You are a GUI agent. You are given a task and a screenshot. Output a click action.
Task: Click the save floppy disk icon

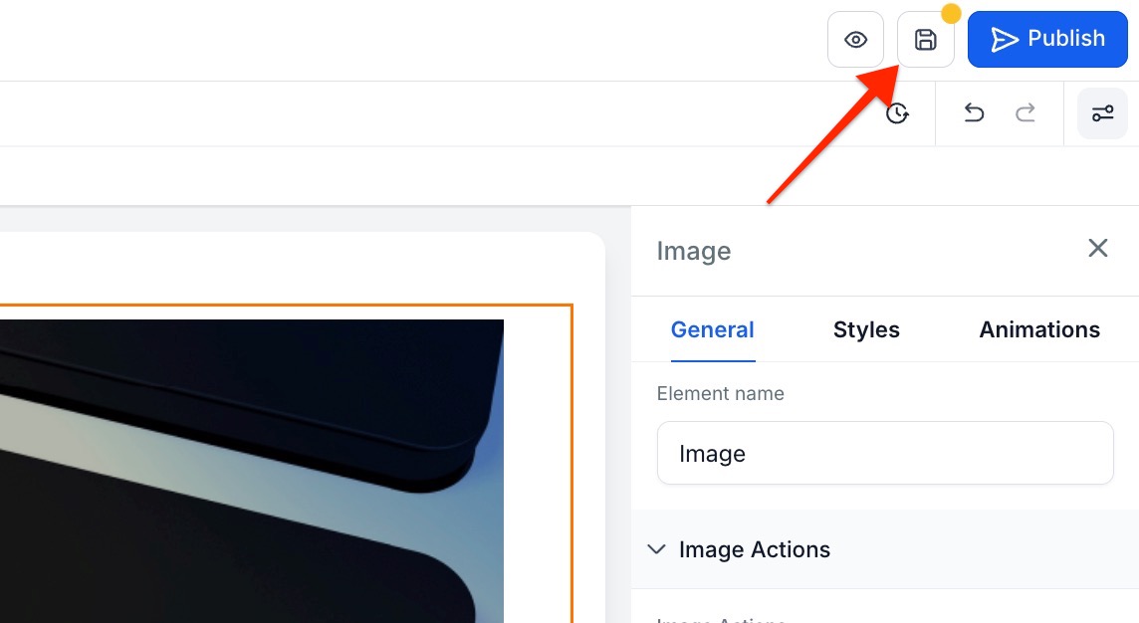coord(926,40)
